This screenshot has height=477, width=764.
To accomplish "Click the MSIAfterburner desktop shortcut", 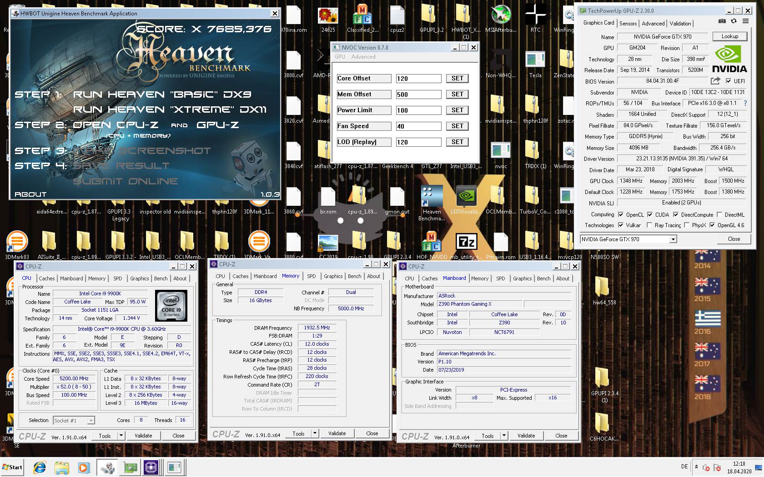I will [501, 15].
